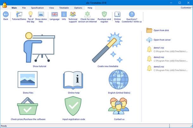Check for new version on Internet
Image resolution: width=193 pixels, height=128 pixels.
[87, 17]
